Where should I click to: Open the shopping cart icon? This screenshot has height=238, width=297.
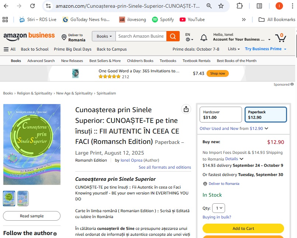pyautogui.click(x=281, y=37)
